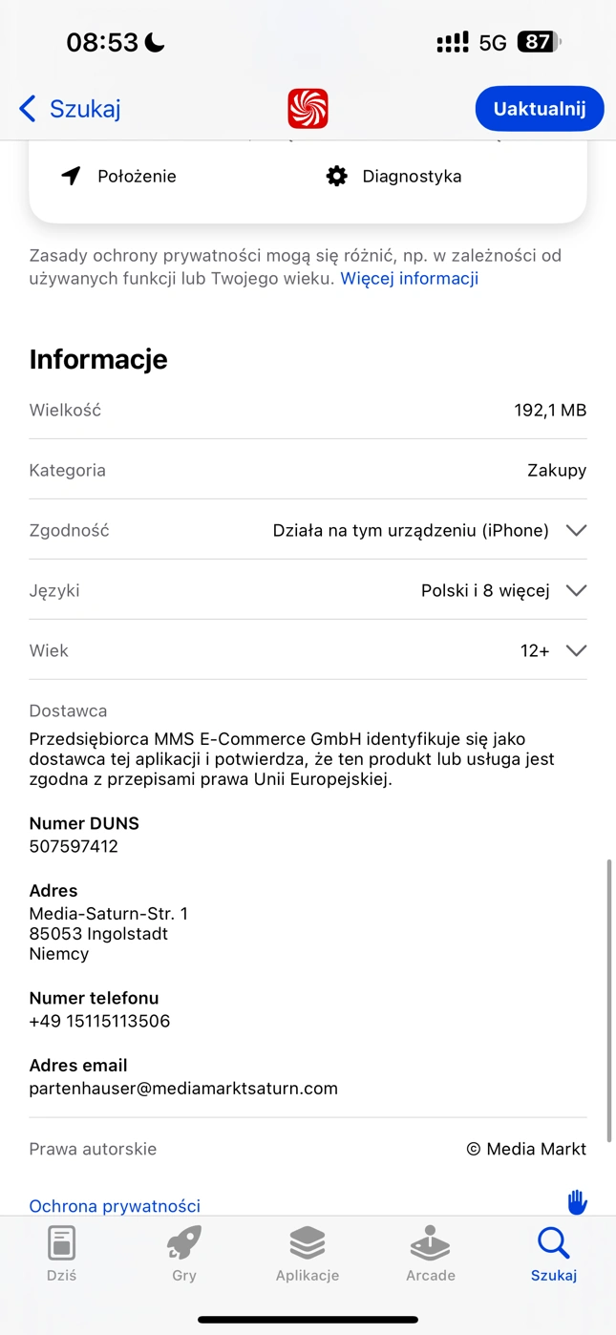Switch to the Aplikacje tab

[x=308, y=1253]
